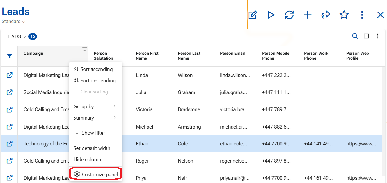The image size is (387, 183).
Task: Choose Sort descending
Action: click(95, 81)
